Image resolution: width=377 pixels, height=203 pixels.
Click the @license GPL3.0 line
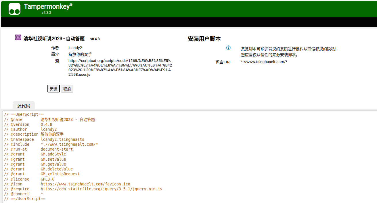click(x=29, y=179)
